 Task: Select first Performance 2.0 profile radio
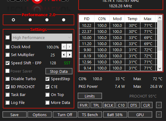point(13,20)
